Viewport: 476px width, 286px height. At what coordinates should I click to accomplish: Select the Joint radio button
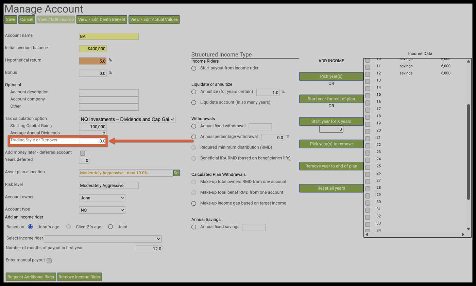tap(111, 227)
